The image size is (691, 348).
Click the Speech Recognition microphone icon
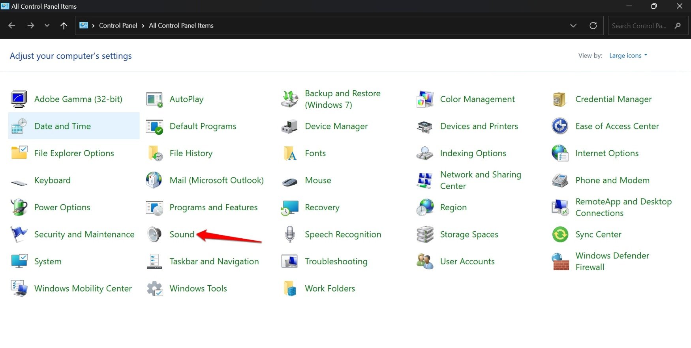tap(289, 234)
